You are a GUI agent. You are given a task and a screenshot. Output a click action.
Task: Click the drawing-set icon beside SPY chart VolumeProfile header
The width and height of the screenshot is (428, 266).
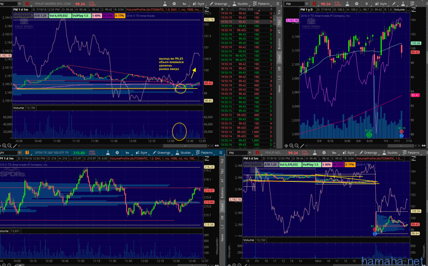coord(206,158)
